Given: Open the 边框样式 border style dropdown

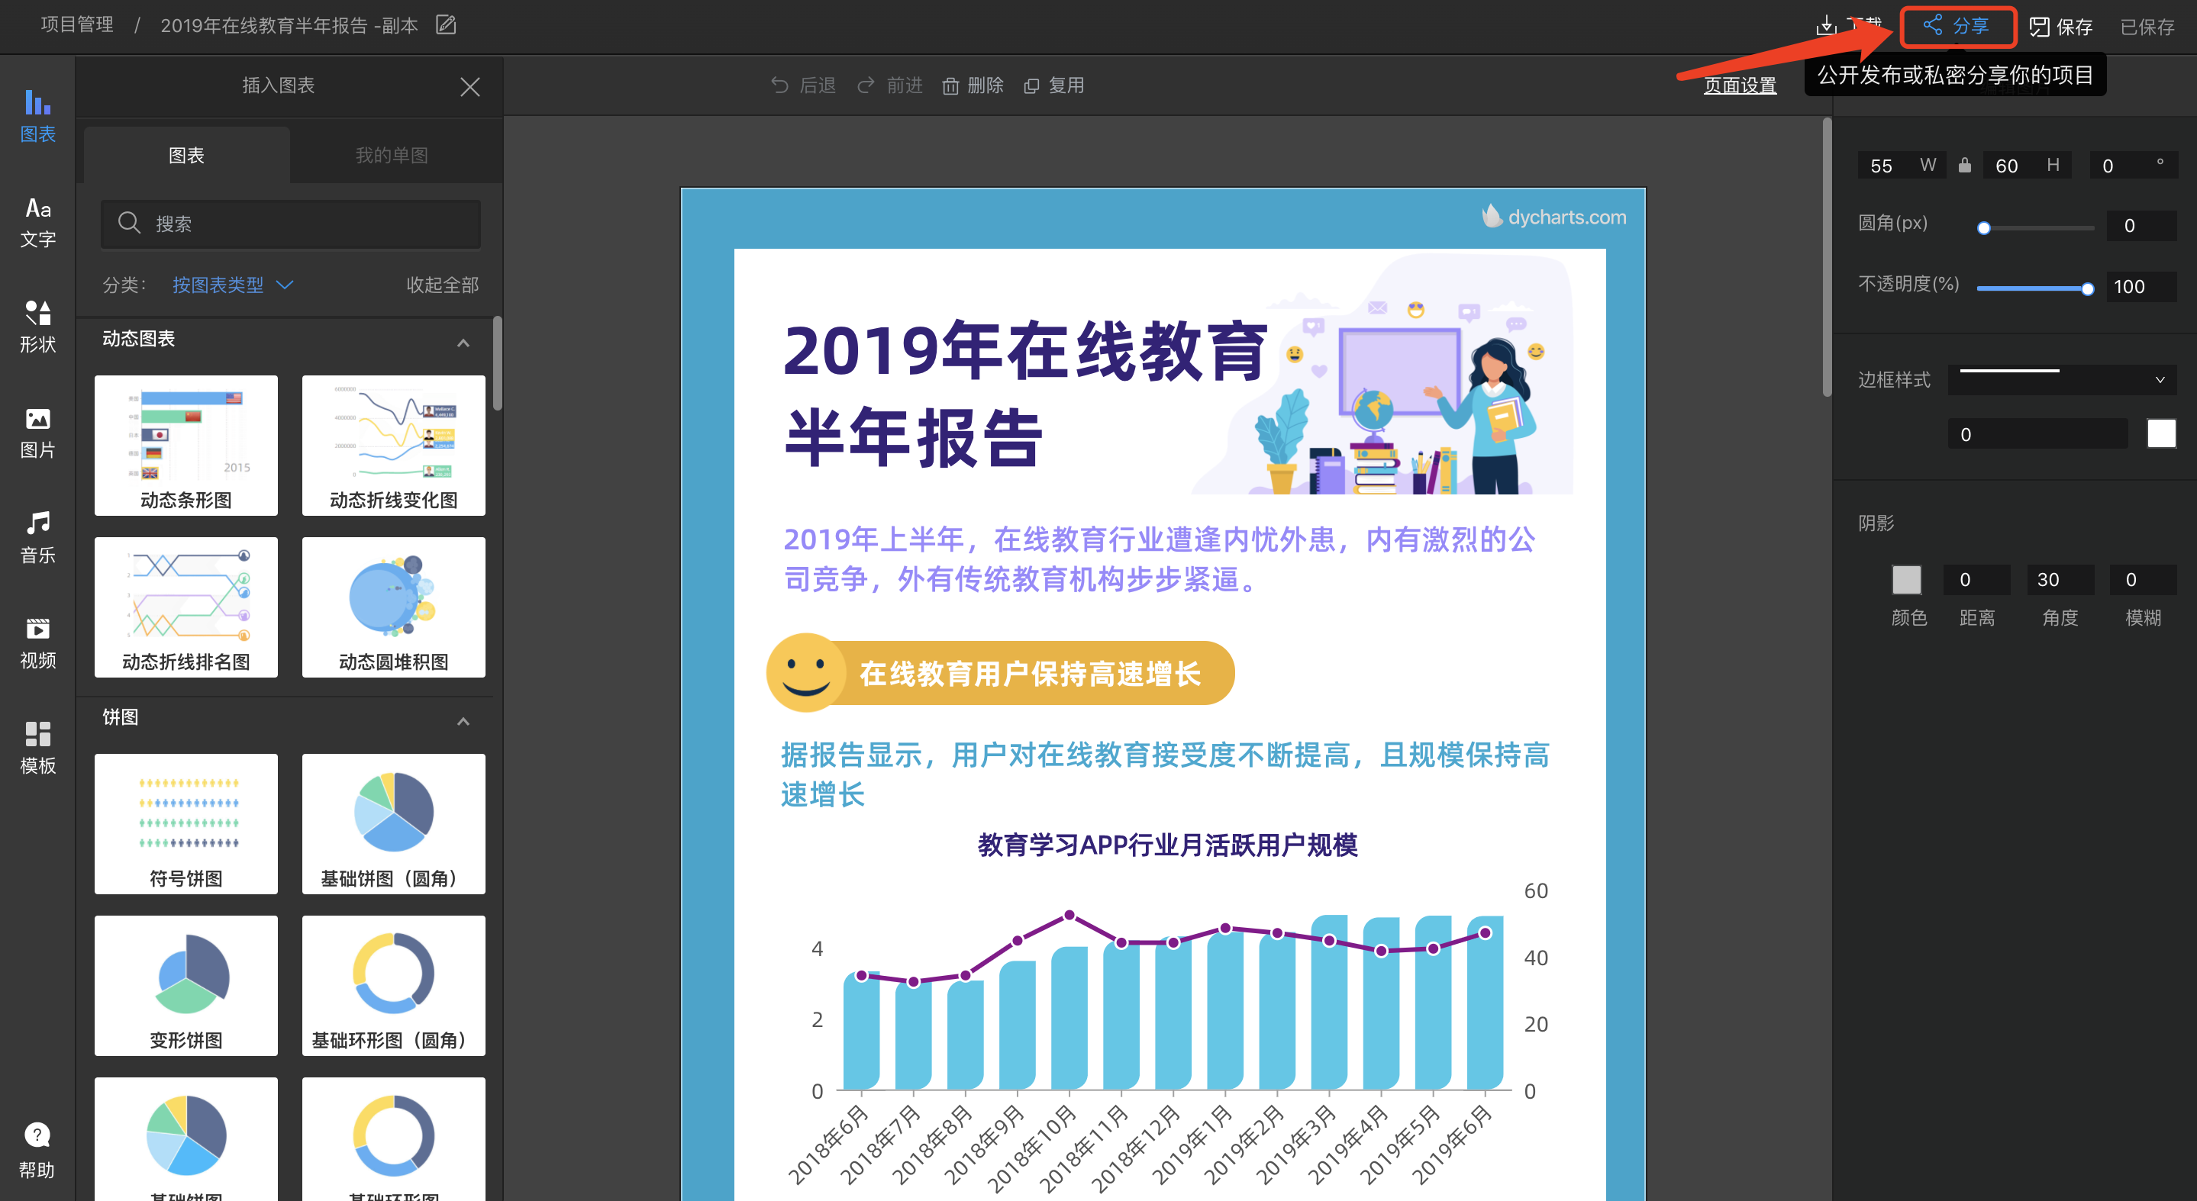Looking at the screenshot, I should click(2062, 379).
